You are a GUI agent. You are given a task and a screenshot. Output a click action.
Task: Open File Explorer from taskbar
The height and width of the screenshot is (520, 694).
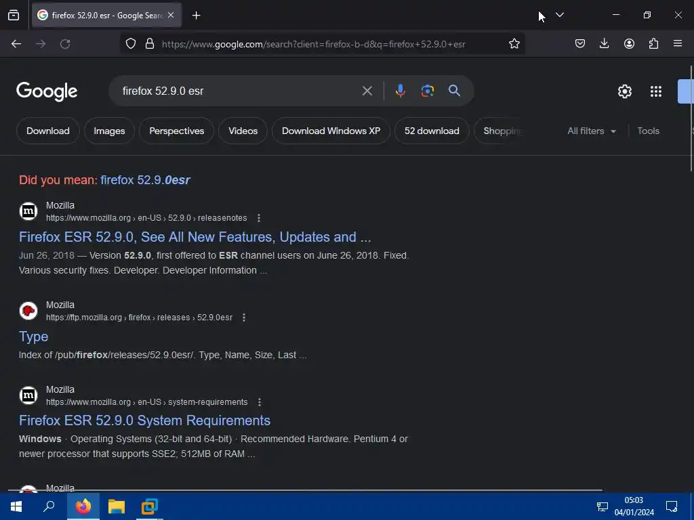[x=117, y=506]
